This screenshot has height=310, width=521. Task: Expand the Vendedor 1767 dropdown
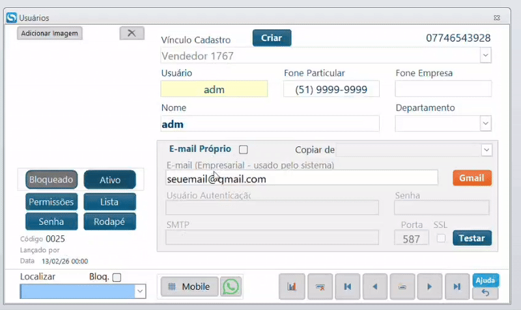(x=485, y=55)
